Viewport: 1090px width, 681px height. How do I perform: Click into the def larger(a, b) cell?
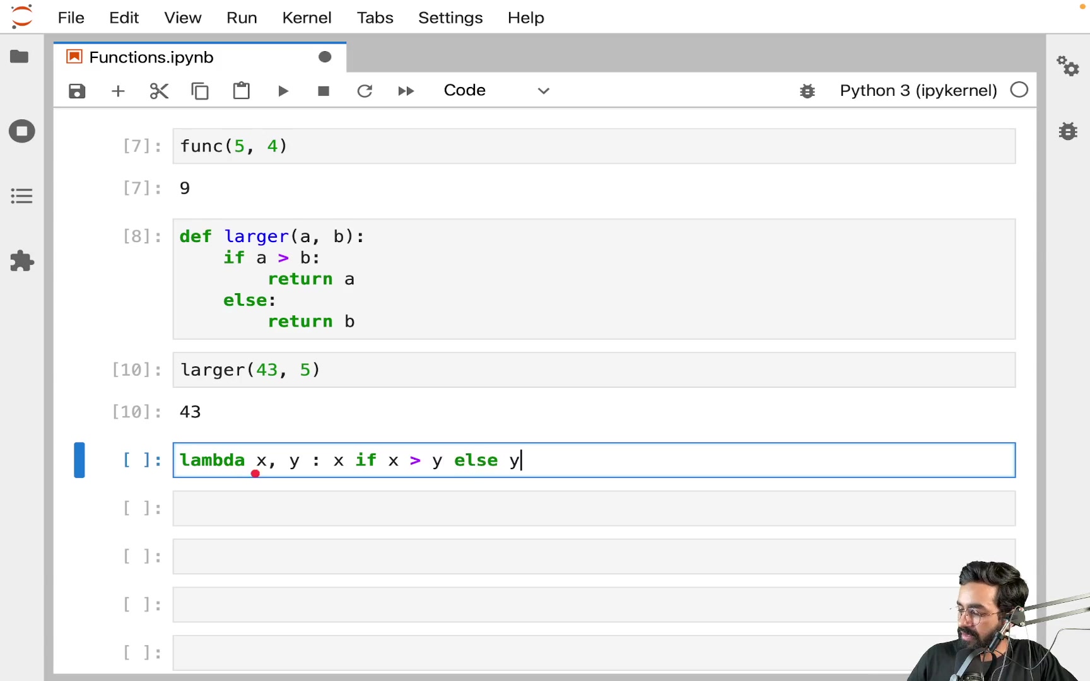click(x=594, y=279)
